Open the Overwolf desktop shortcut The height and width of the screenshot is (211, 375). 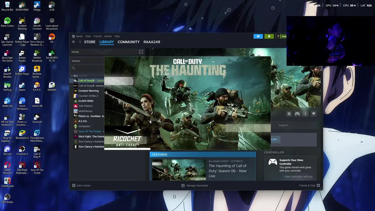point(37,119)
